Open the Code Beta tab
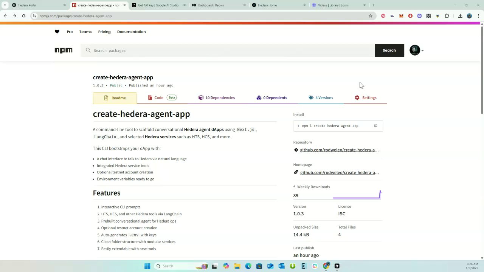 pyautogui.click(x=162, y=97)
